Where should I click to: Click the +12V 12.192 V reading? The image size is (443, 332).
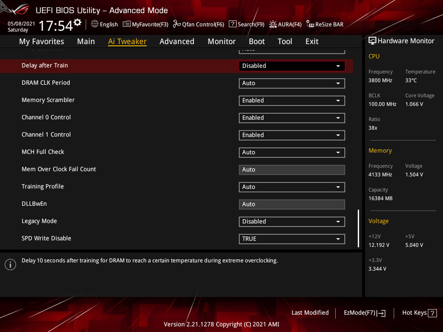point(379,245)
